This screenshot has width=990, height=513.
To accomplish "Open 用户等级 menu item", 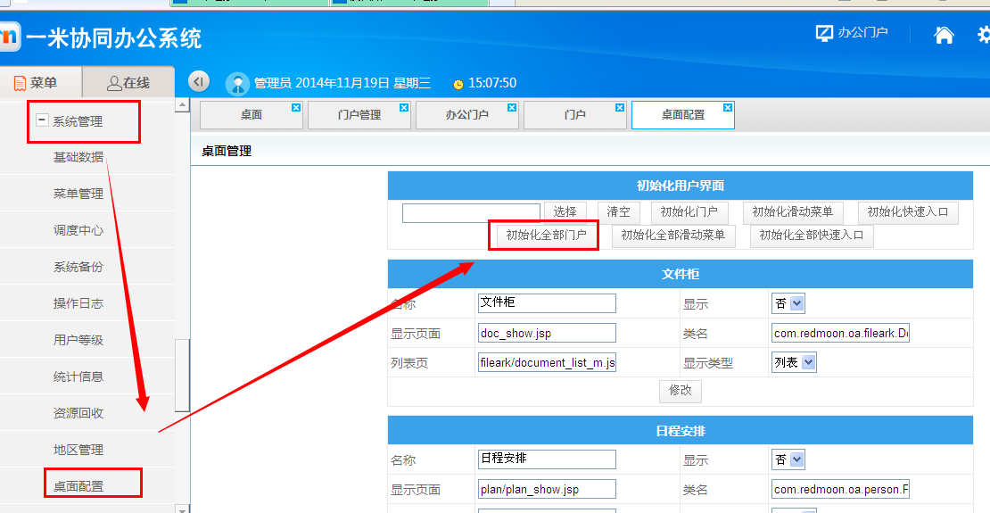I will 78,341.
